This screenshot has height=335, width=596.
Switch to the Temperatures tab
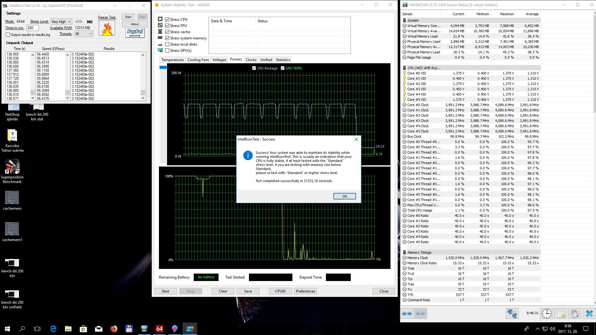click(172, 60)
